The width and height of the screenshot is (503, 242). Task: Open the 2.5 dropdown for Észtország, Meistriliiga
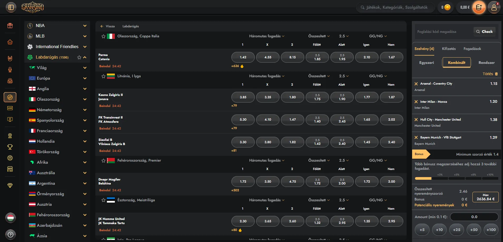344,200
